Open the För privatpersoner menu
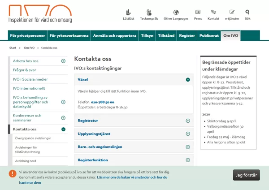Image resolution: width=269 pixels, height=190 pixels. 27,36
